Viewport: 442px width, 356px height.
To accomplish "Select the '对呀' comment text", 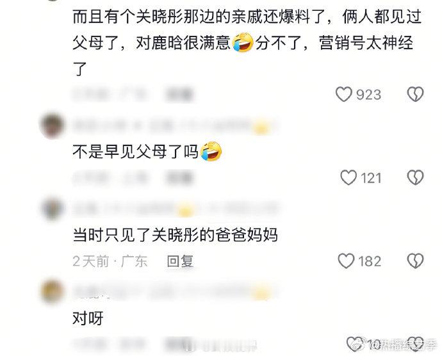I will (x=88, y=318).
